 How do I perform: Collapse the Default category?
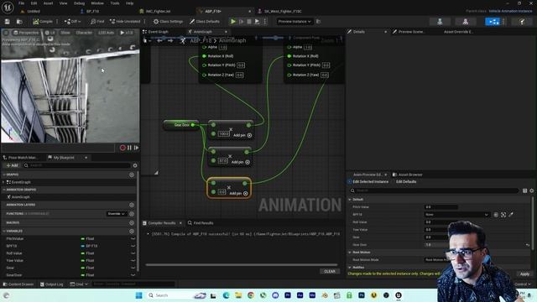click(350, 200)
